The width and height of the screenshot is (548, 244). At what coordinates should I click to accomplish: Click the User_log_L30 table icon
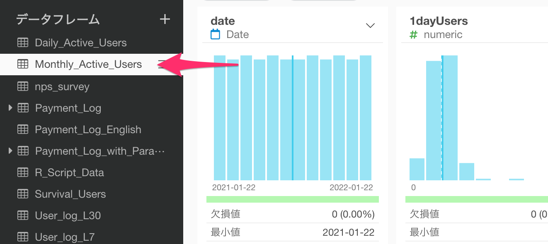23,215
